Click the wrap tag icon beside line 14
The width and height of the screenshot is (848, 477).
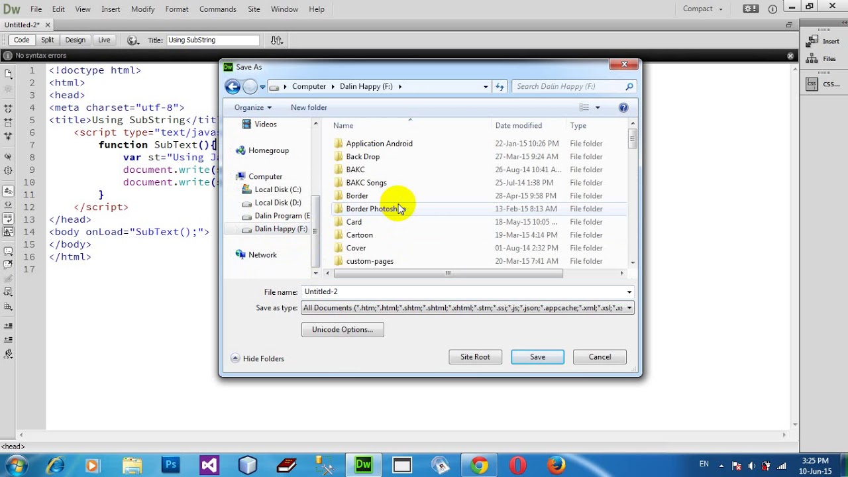[x=8, y=232]
